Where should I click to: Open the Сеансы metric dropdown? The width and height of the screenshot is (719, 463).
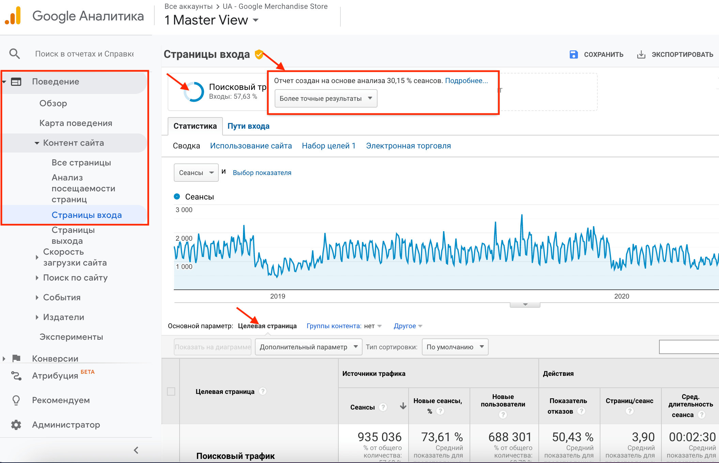click(x=196, y=173)
